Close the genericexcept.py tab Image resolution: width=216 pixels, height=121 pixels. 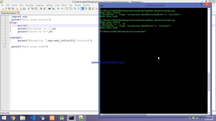click(18, 13)
